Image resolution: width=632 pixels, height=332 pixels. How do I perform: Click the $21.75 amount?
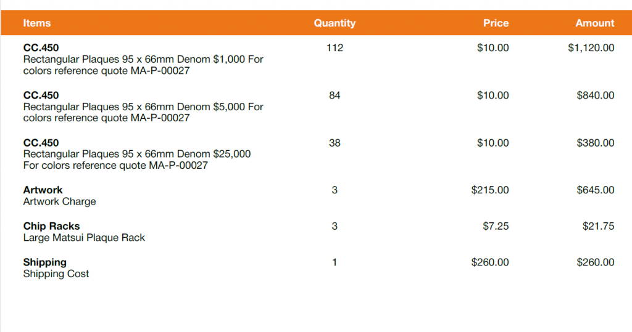pos(598,226)
